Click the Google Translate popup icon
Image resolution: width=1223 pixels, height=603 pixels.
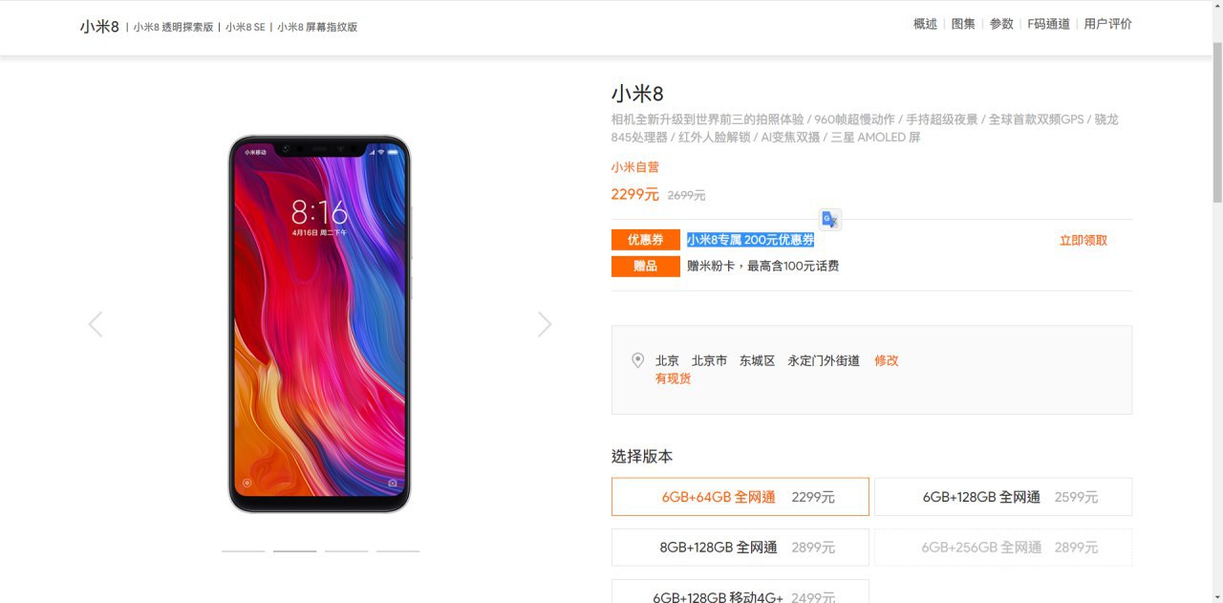829,220
